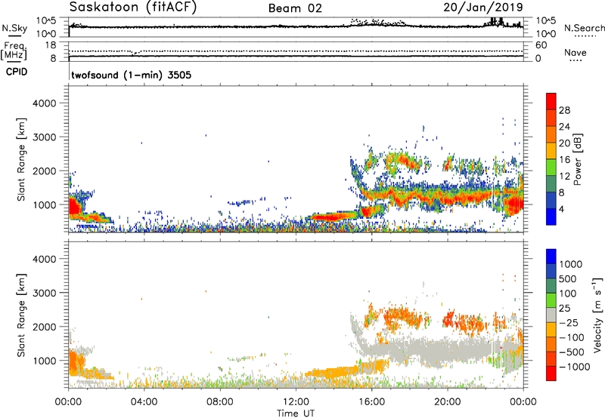605x418 pixels.
Task: Pick Power color bar segment between 8 and 12
Action: click(x=551, y=184)
